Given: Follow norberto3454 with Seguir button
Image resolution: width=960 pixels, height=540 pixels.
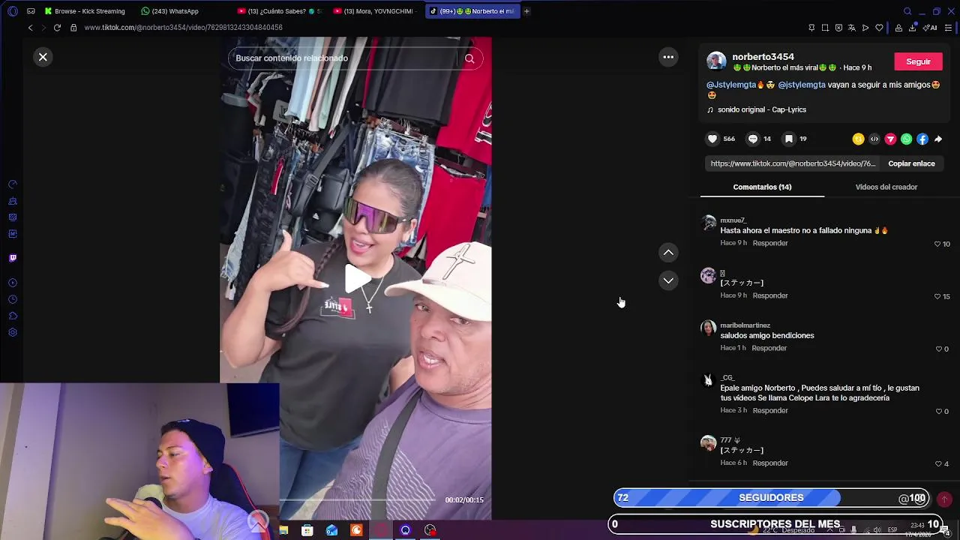Looking at the screenshot, I should click(x=918, y=61).
